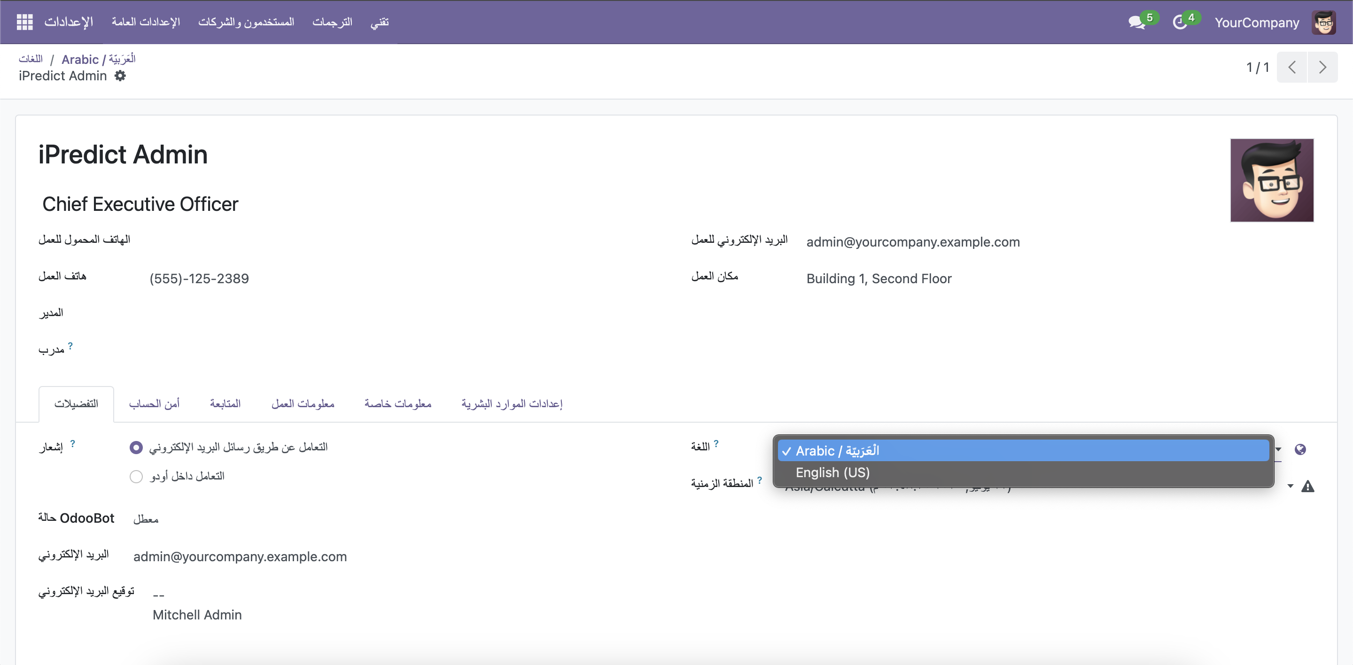1353x665 pixels.
Task: Choose English (US) in the language list
Action: coord(1023,472)
